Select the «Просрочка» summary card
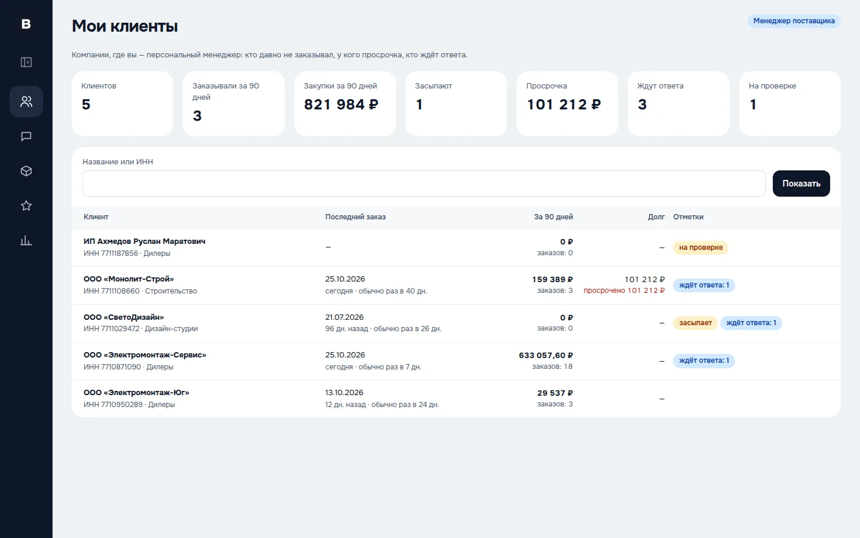 tap(567, 104)
